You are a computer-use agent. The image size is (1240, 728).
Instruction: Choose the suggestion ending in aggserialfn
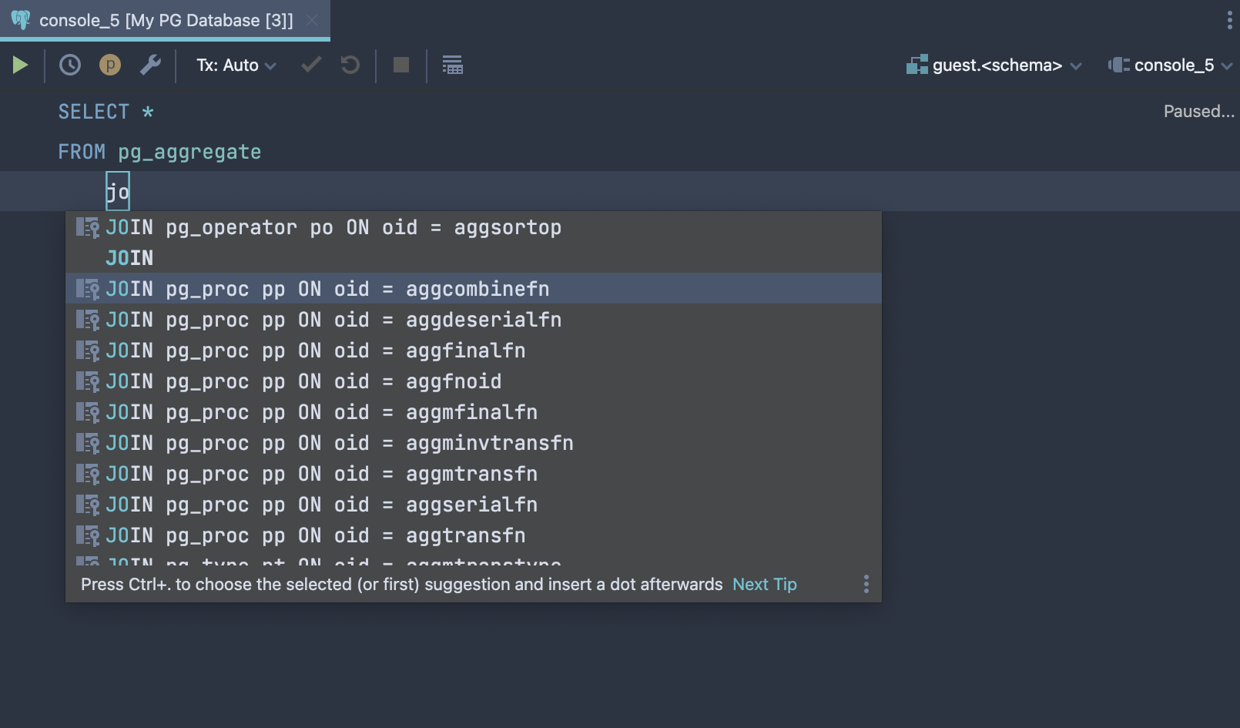pos(474,505)
